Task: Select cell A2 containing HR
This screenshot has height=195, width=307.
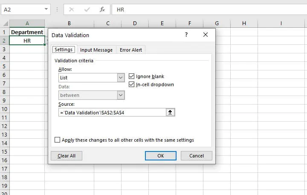Action: 27,41
